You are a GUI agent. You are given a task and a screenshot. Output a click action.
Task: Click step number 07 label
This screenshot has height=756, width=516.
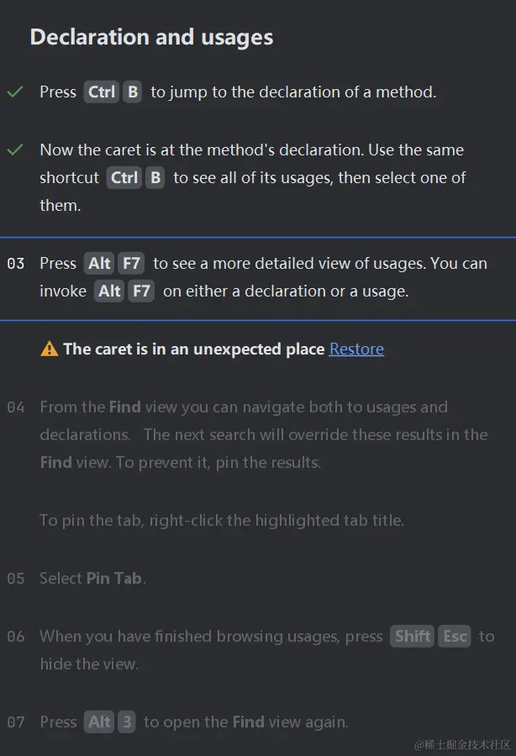click(16, 722)
